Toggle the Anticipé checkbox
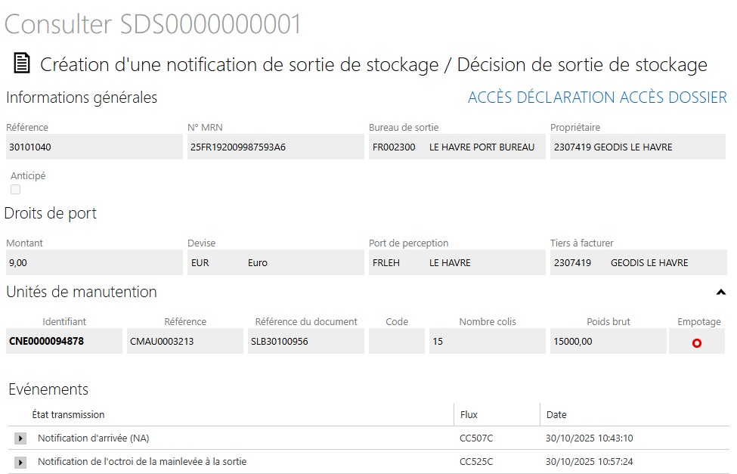The width and height of the screenshot is (737, 474). coord(15,190)
